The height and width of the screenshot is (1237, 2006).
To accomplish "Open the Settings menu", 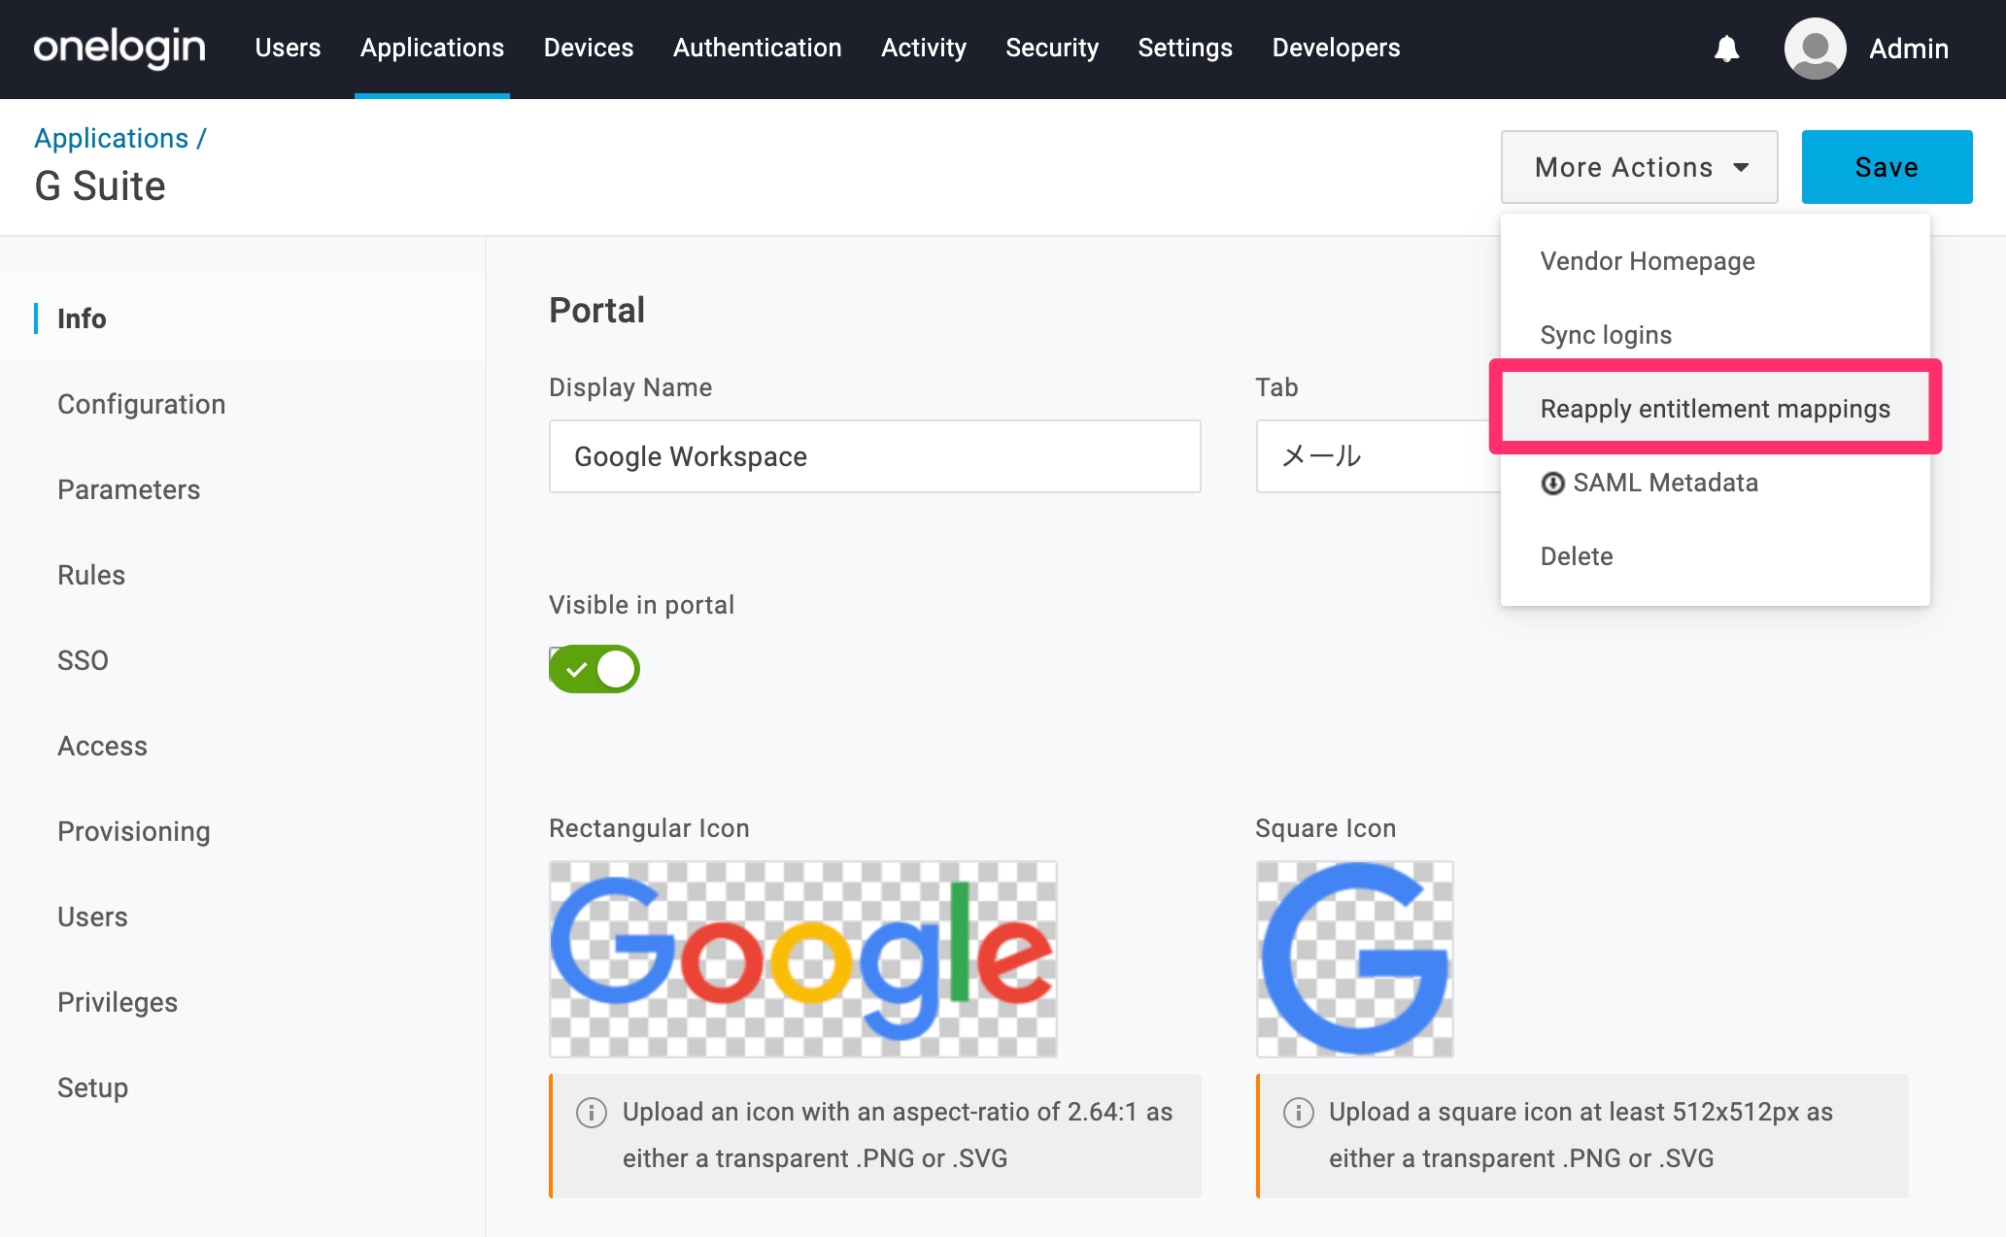I will [1185, 48].
